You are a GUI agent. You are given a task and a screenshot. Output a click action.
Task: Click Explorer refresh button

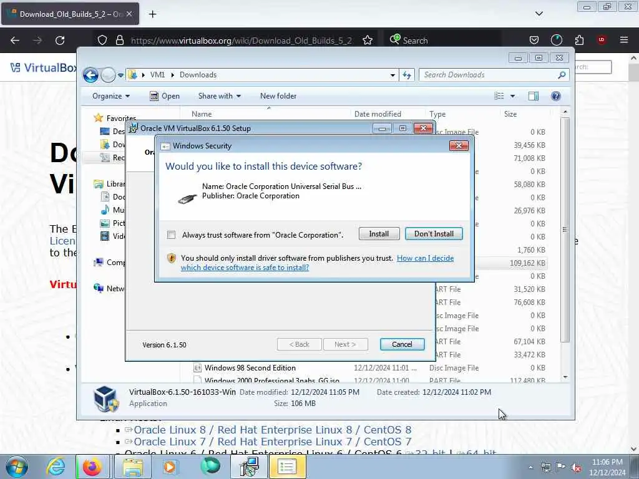407,75
